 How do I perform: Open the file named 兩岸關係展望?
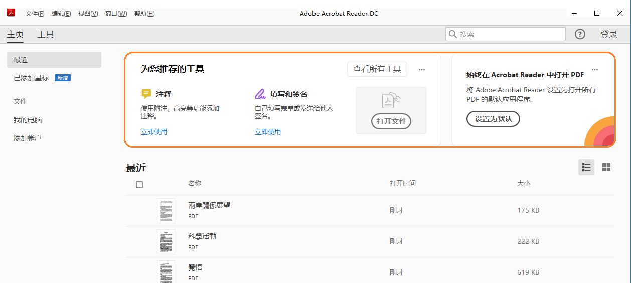click(209, 205)
